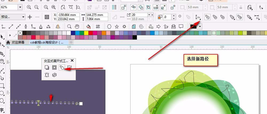Select the Callout Shapes tool
Screen dimensions: 267x114
(181, 27)
